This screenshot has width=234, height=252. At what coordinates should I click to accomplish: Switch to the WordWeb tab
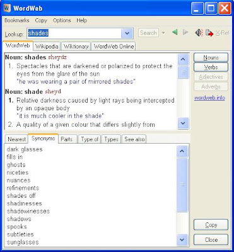(18, 45)
